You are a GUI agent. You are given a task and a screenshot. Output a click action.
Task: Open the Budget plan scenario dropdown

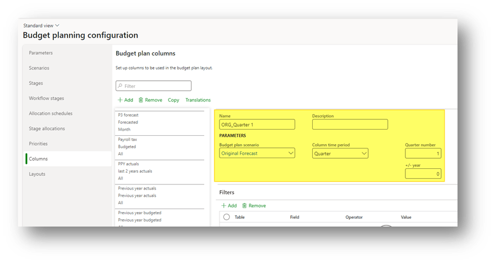pos(290,153)
